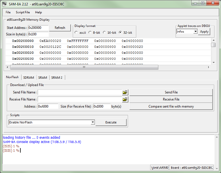The width and height of the screenshot is (221, 173).
Task: Open the Script File menu
Action: (23, 12)
